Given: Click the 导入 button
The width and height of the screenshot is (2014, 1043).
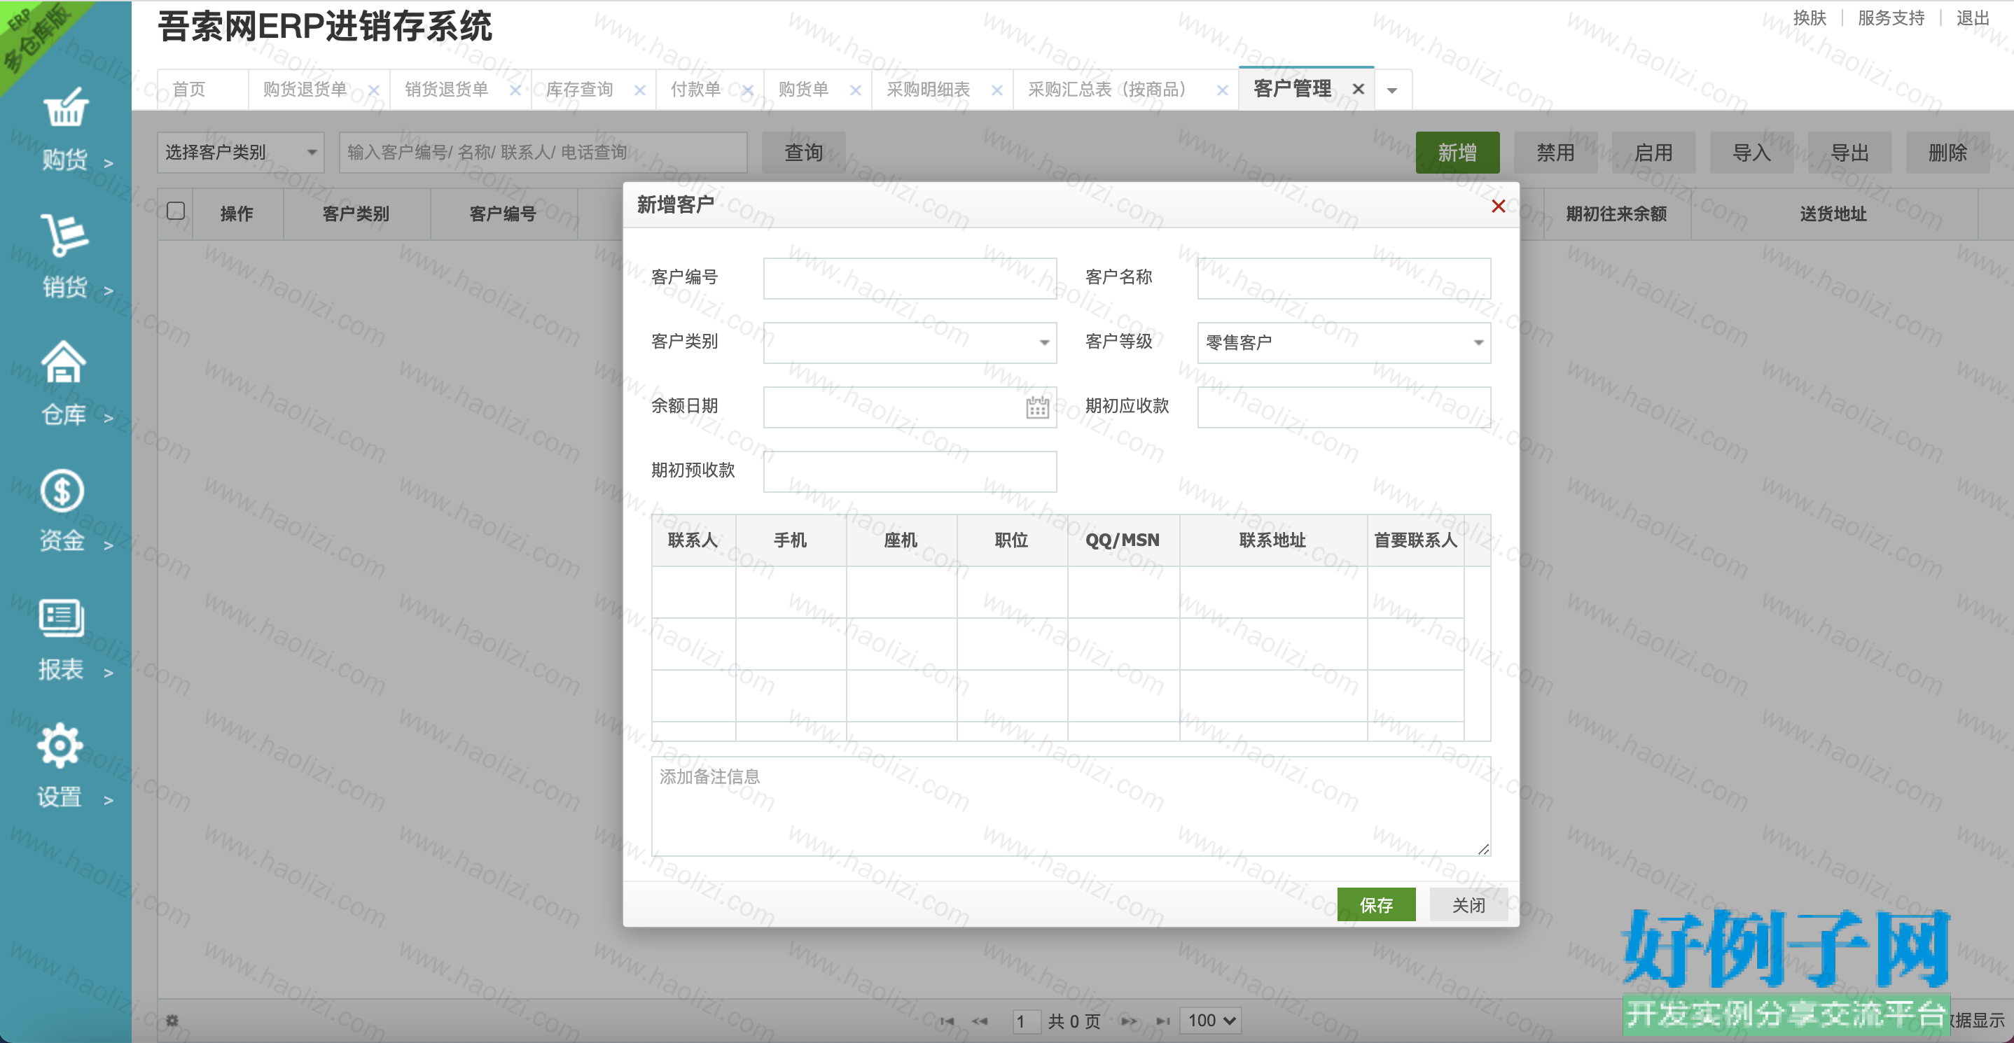Looking at the screenshot, I should [x=1751, y=153].
